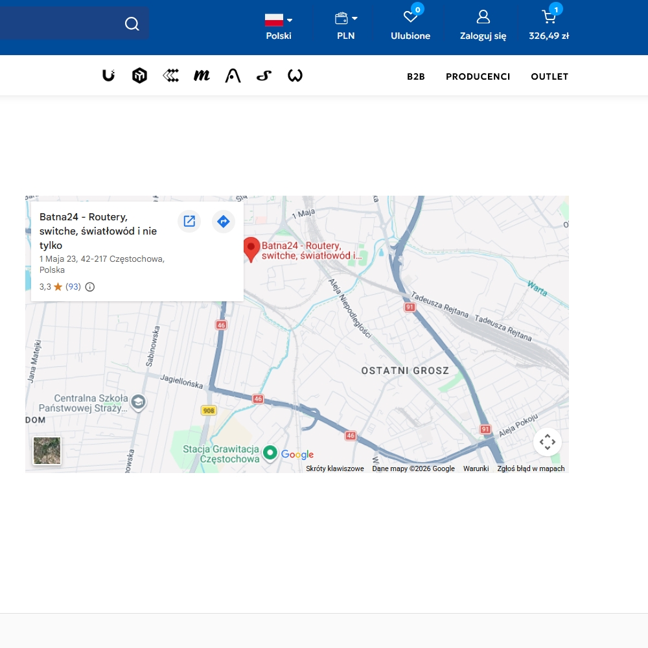
Task: Click the Warta river label
Action: [537, 288]
